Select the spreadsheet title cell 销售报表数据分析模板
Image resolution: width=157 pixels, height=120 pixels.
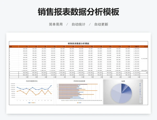(78, 43)
